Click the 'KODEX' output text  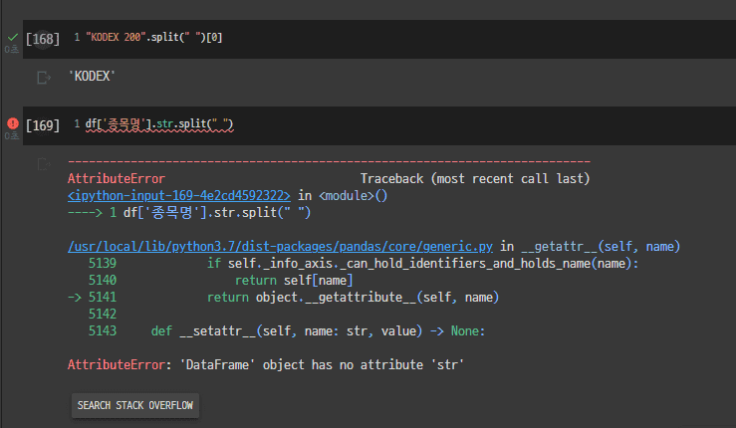click(x=92, y=76)
